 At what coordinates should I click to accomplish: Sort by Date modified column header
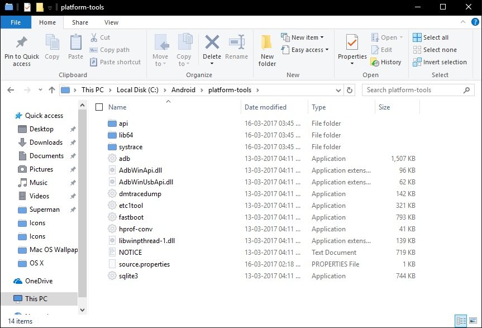(265, 107)
